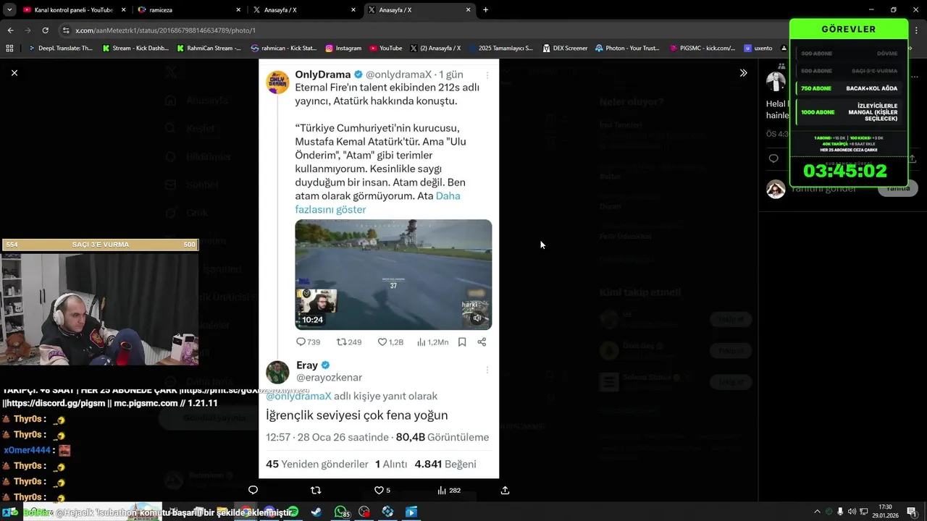Open the Chrome apps grid in bookmarks bar

pyautogui.click(x=9, y=48)
